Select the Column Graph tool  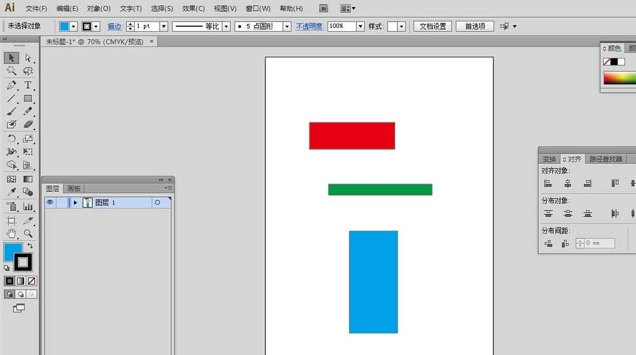coord(28,206)
